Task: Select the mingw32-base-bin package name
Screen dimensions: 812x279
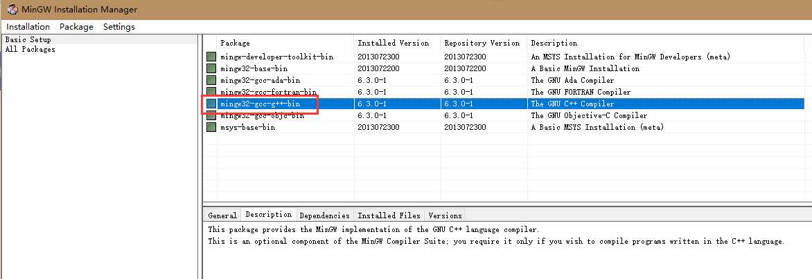Action: tap(254, 68)
